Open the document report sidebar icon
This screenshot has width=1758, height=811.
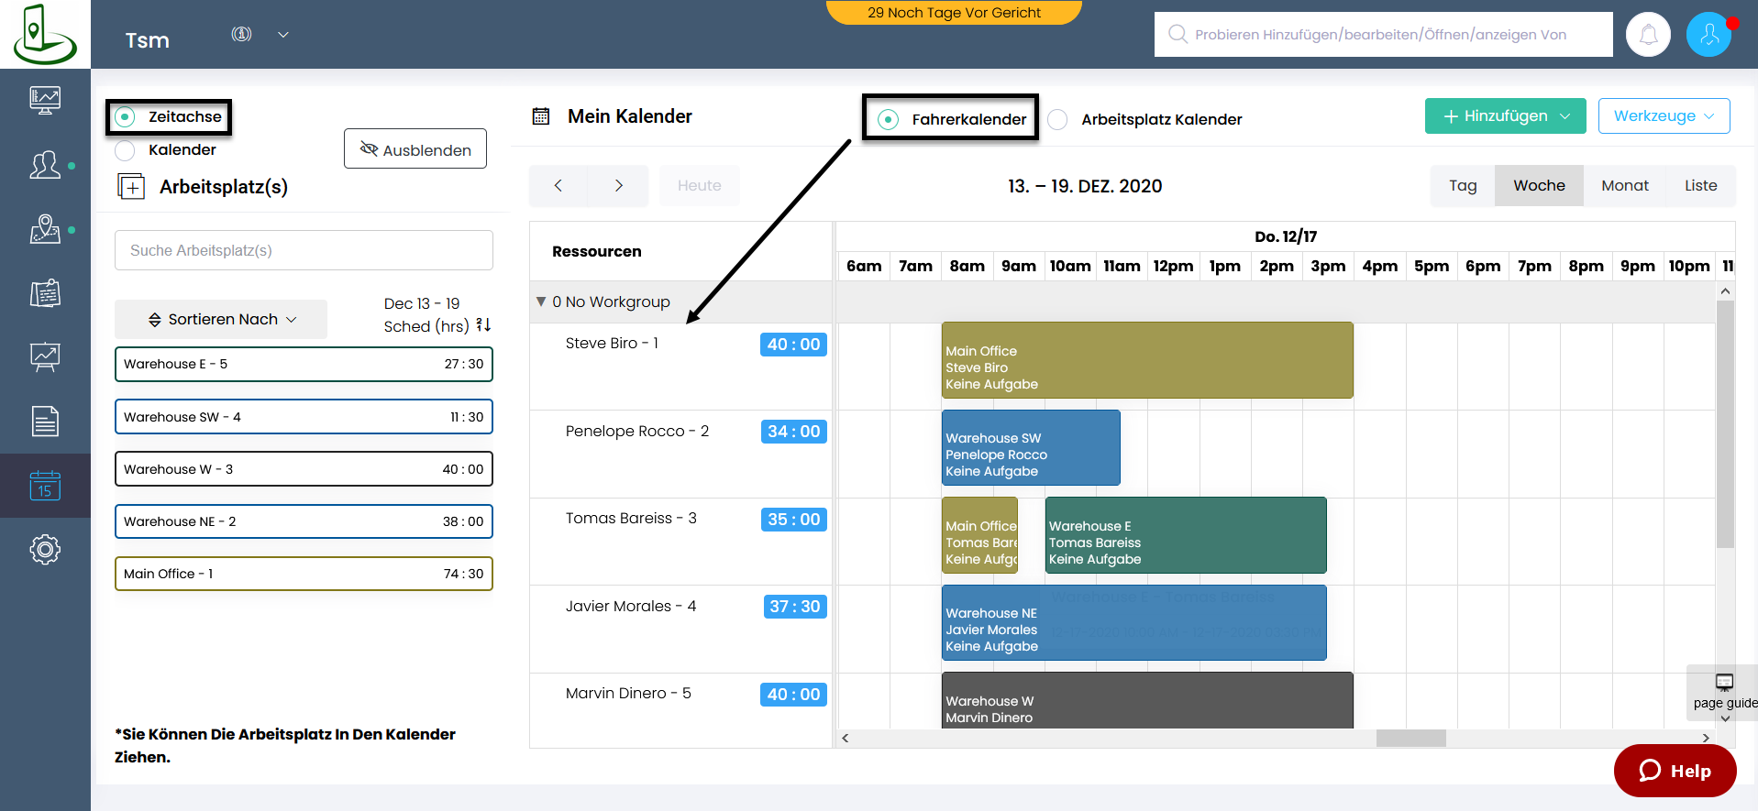click(x=45, y=422)
